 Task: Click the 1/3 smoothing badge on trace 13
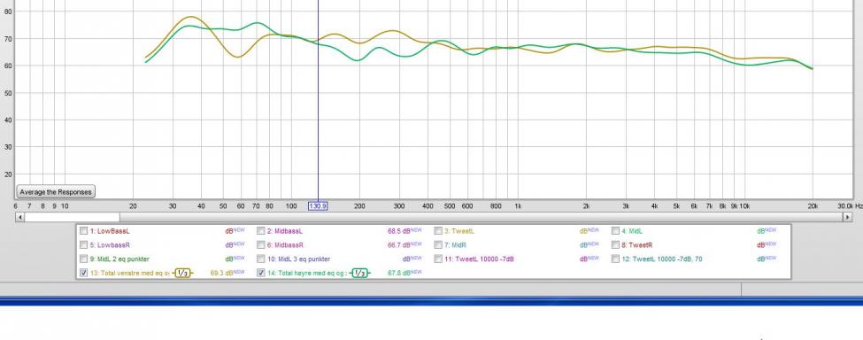(x=182, y=273)
